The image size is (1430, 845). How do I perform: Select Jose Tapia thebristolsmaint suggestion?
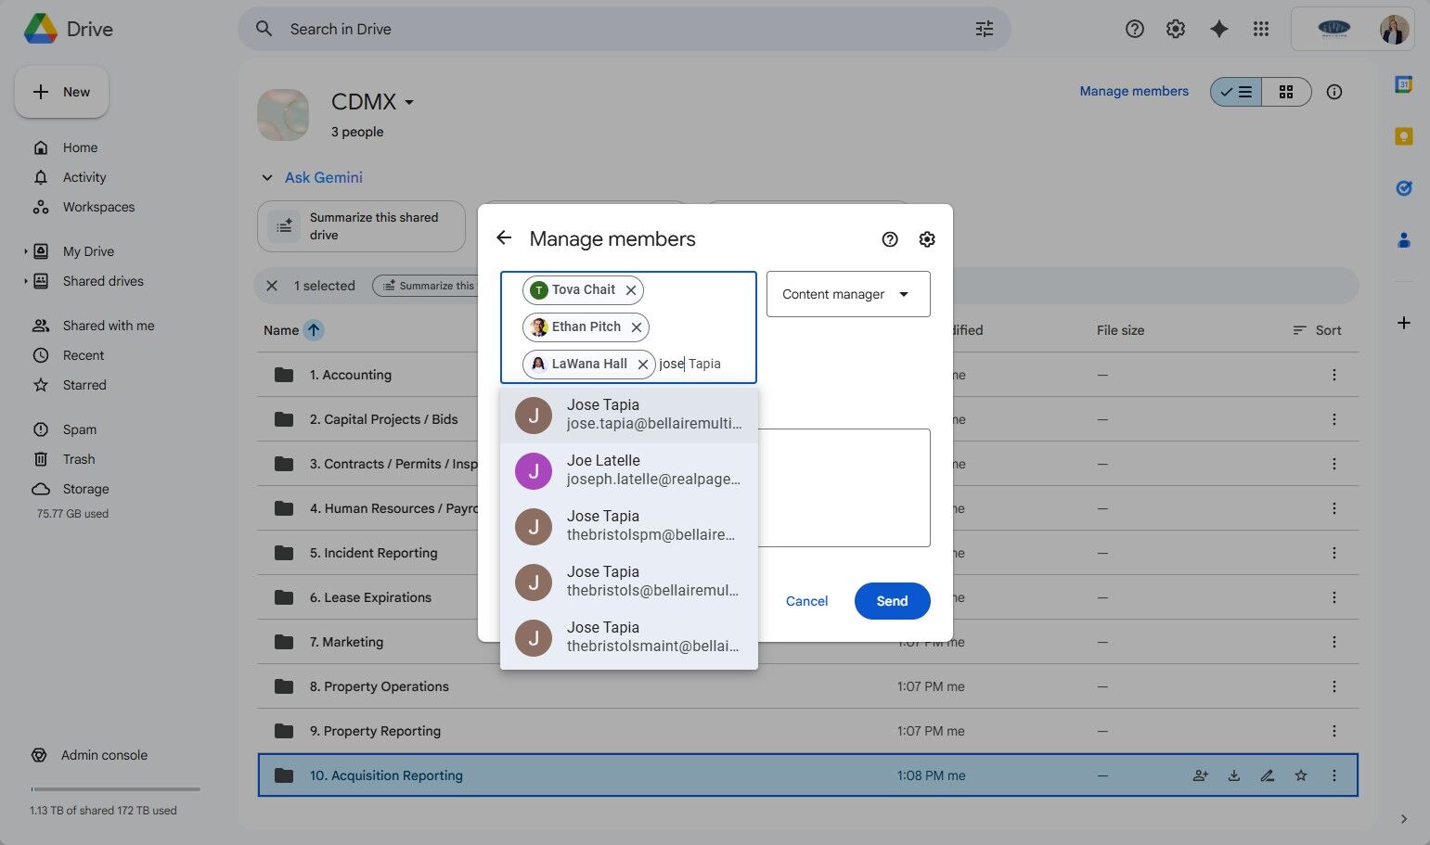tap(629, 637)
